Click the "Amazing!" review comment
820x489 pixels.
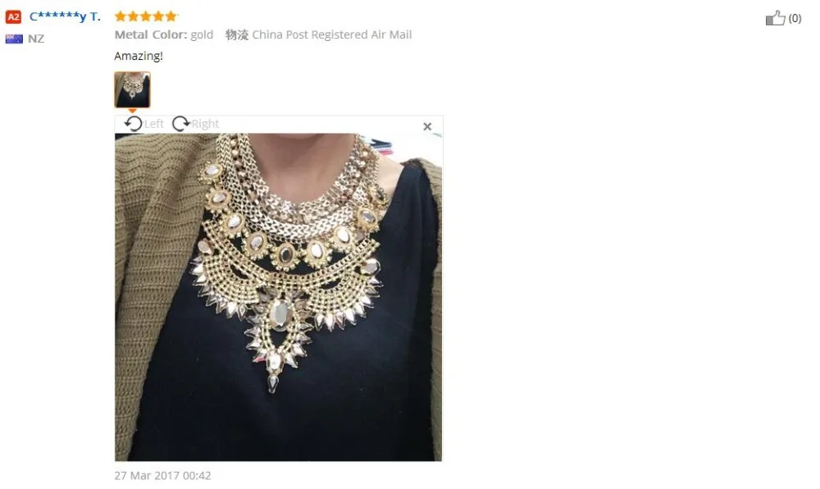[139, 56]
